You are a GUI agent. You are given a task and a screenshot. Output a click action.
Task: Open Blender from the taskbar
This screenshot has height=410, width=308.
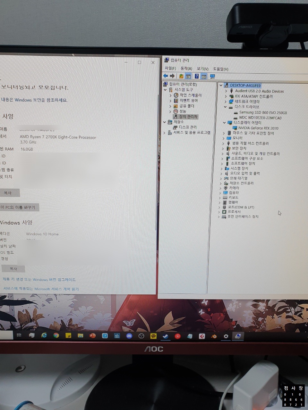(x=214, y=336)
